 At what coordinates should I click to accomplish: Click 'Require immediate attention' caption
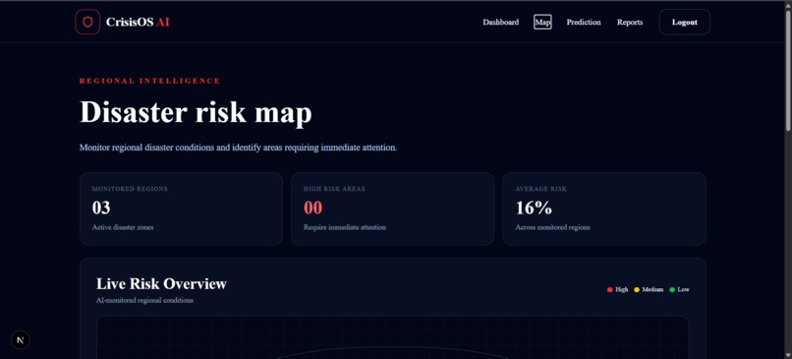(x=345, y=227)
